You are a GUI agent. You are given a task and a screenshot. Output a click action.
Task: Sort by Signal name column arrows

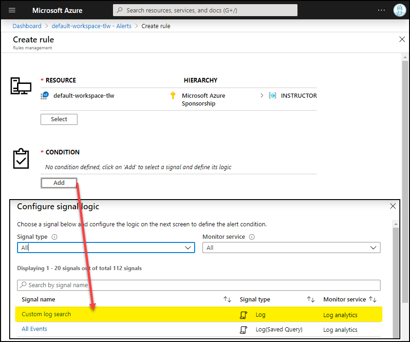(227, 300)
